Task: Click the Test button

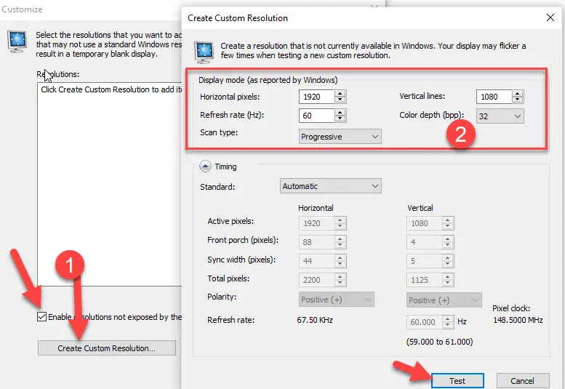Action: click(x=457, y=380)
